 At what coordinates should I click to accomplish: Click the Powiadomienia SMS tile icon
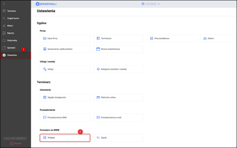pyautogui.click(x=45, y=117)
